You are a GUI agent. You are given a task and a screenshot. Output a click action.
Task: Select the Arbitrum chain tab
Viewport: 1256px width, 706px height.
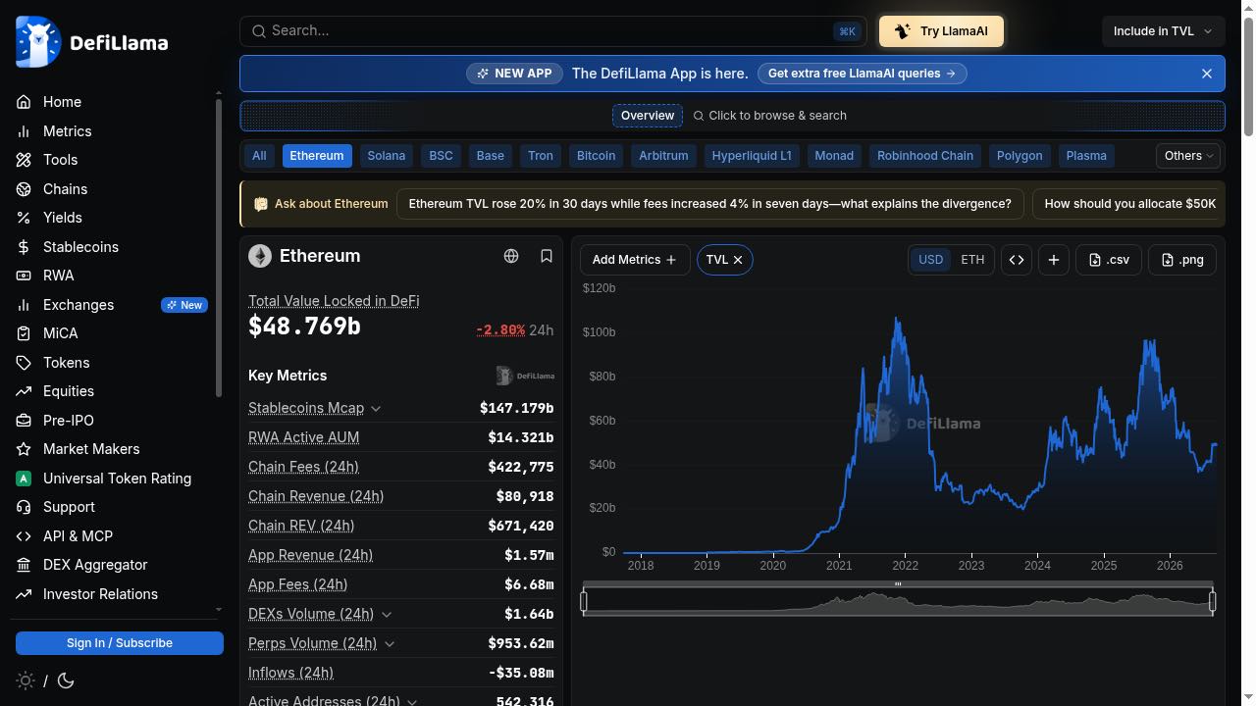(664, 156)
